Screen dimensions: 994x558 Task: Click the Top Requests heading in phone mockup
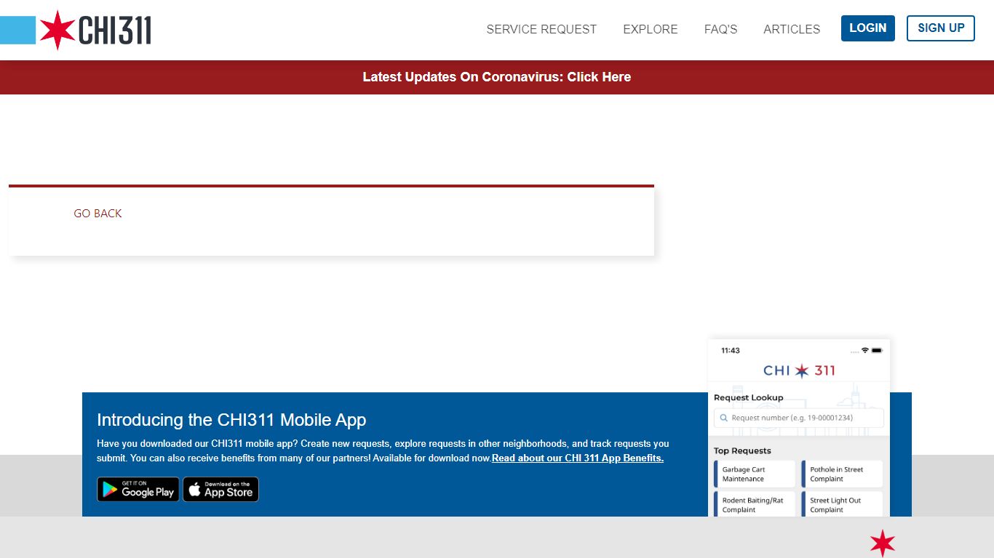tap(742, 450)
